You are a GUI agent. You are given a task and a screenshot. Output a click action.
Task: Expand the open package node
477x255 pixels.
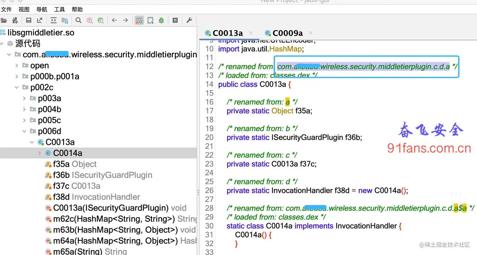(17, 65)
